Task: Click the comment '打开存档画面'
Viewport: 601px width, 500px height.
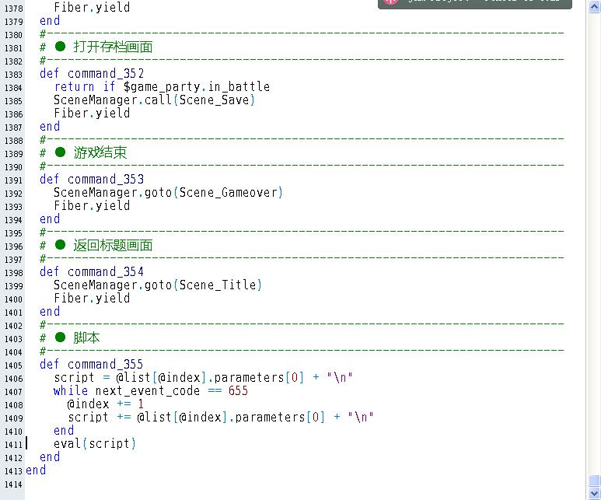Action: [113, 47]
